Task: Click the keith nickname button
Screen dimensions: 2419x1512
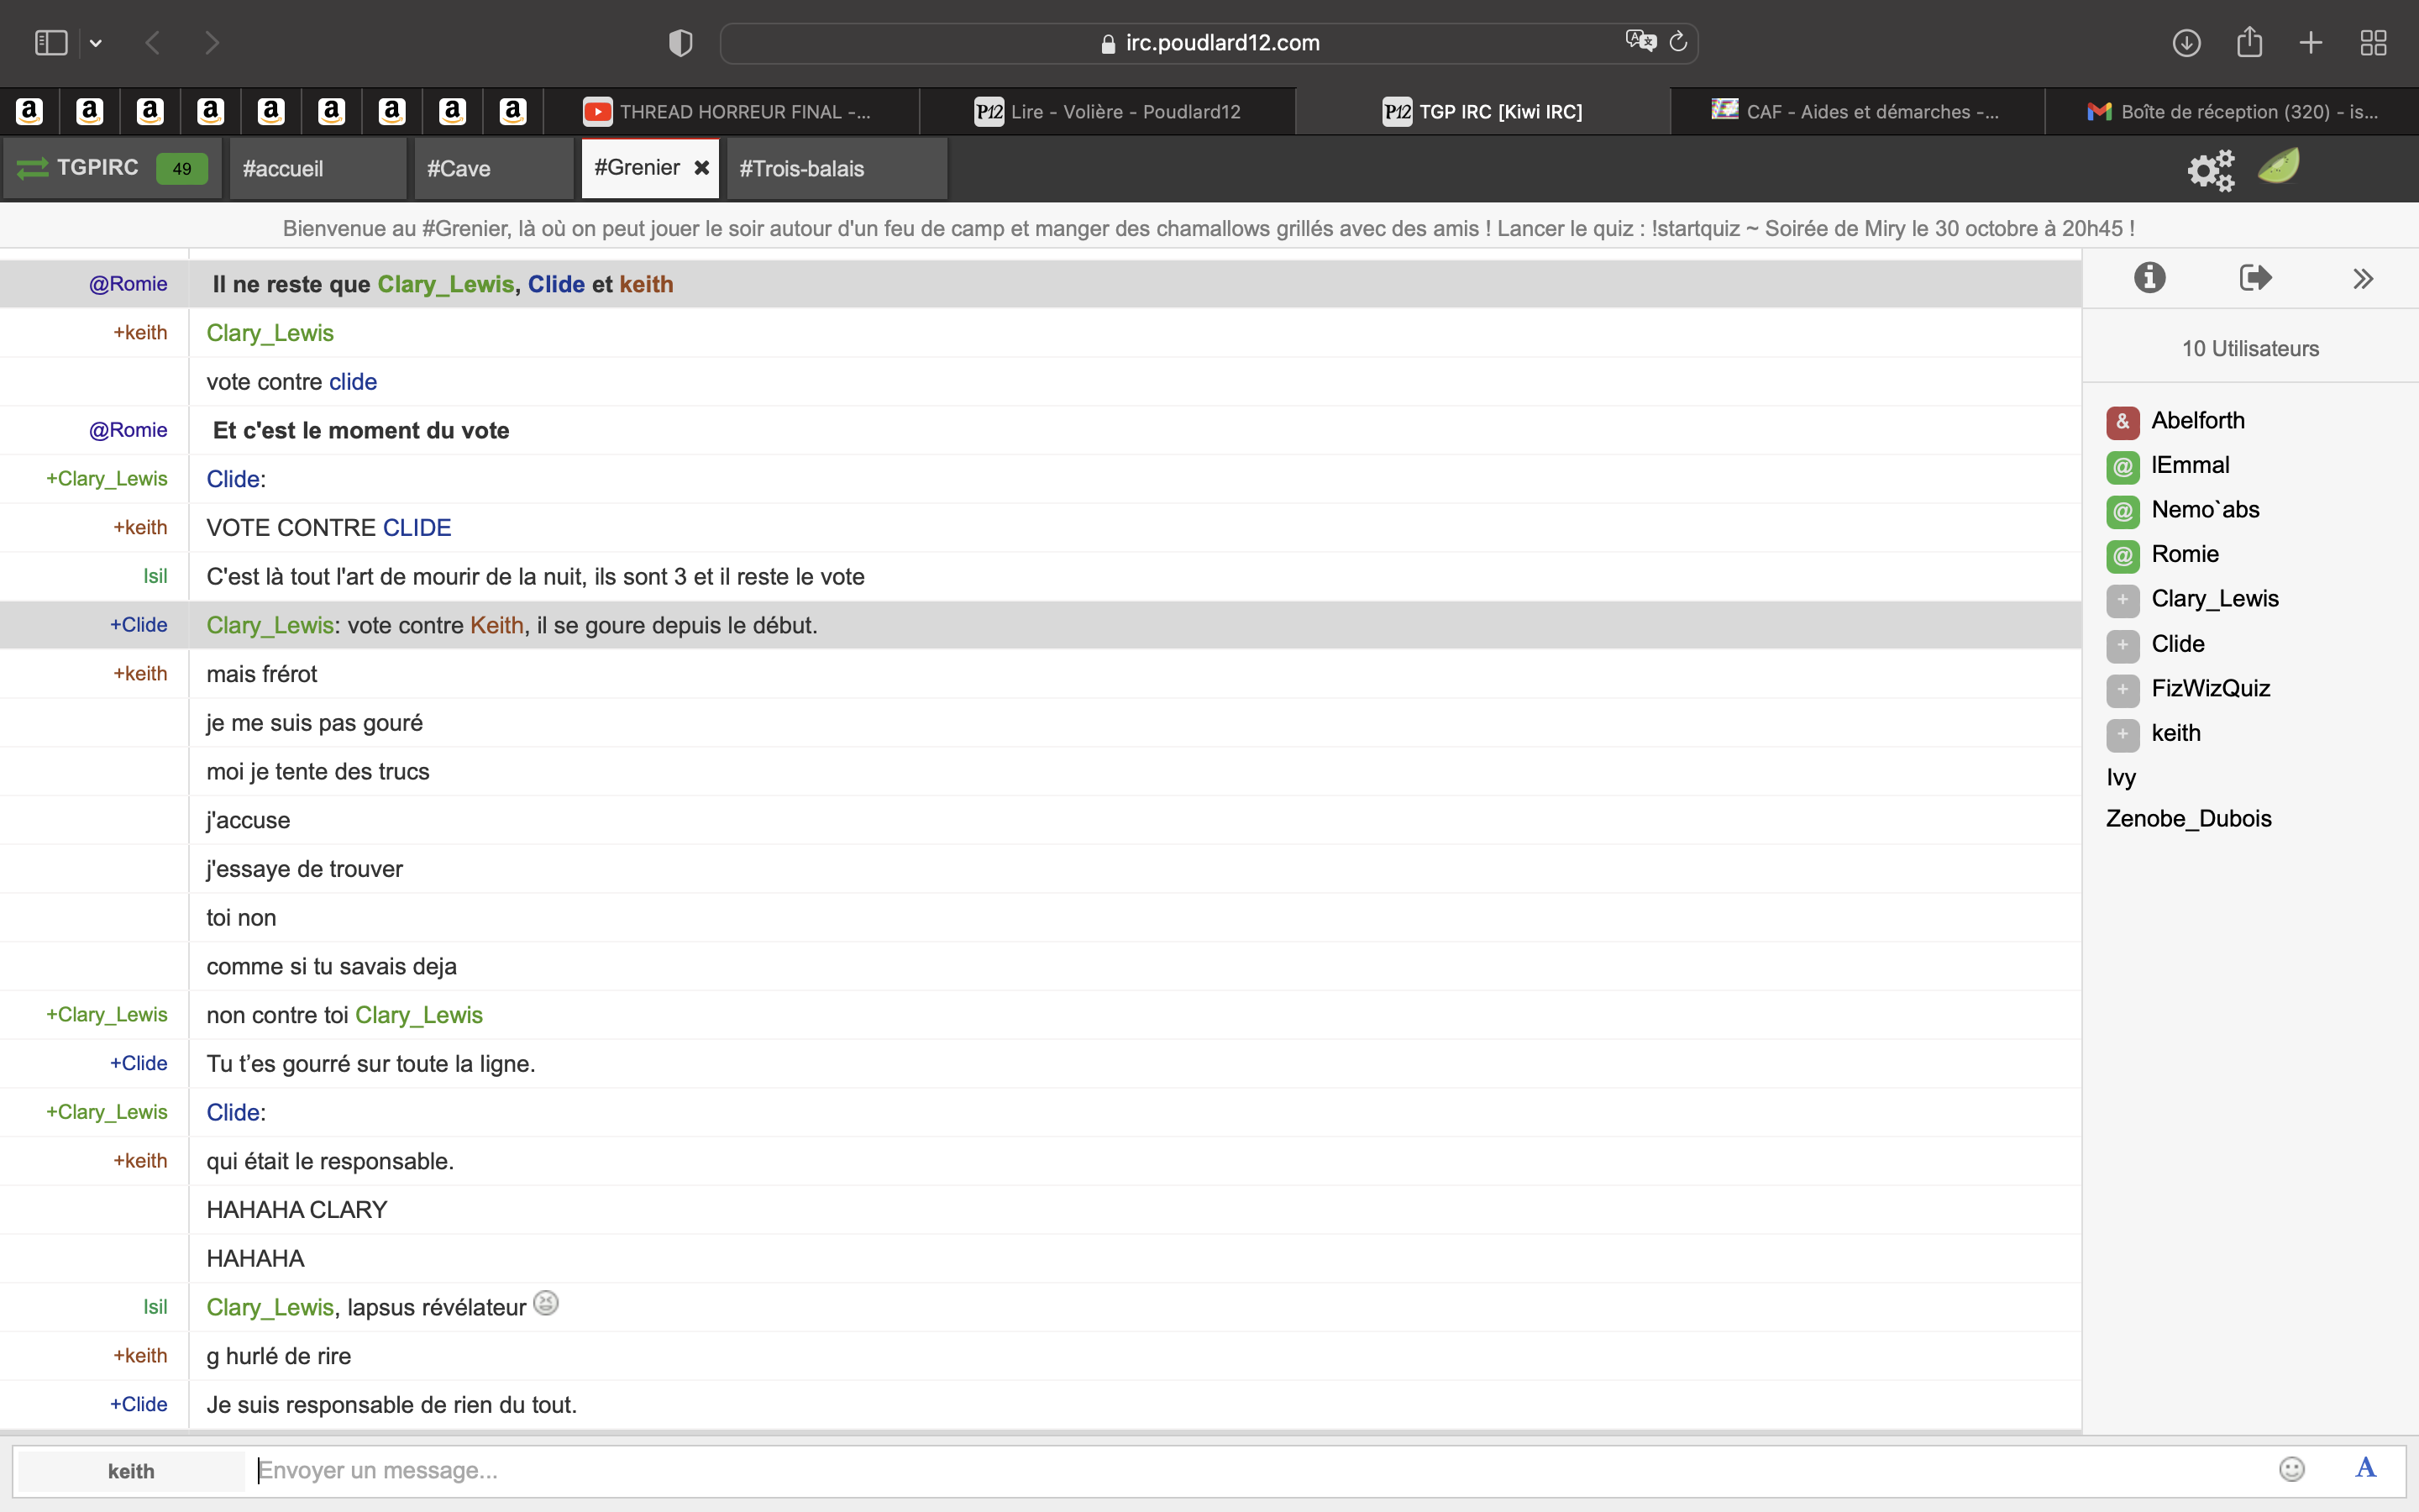Action: pyautogui.click(x=131, y=1471)
